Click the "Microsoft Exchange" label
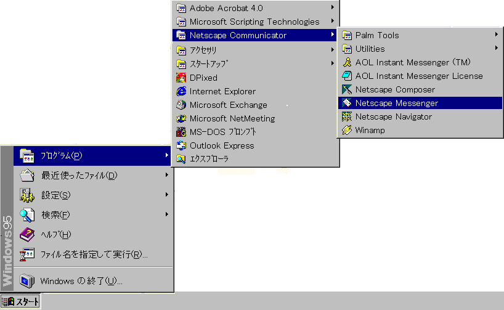Image resolution: width=504 pixels, height=310 pixels. tap(228, 105)
